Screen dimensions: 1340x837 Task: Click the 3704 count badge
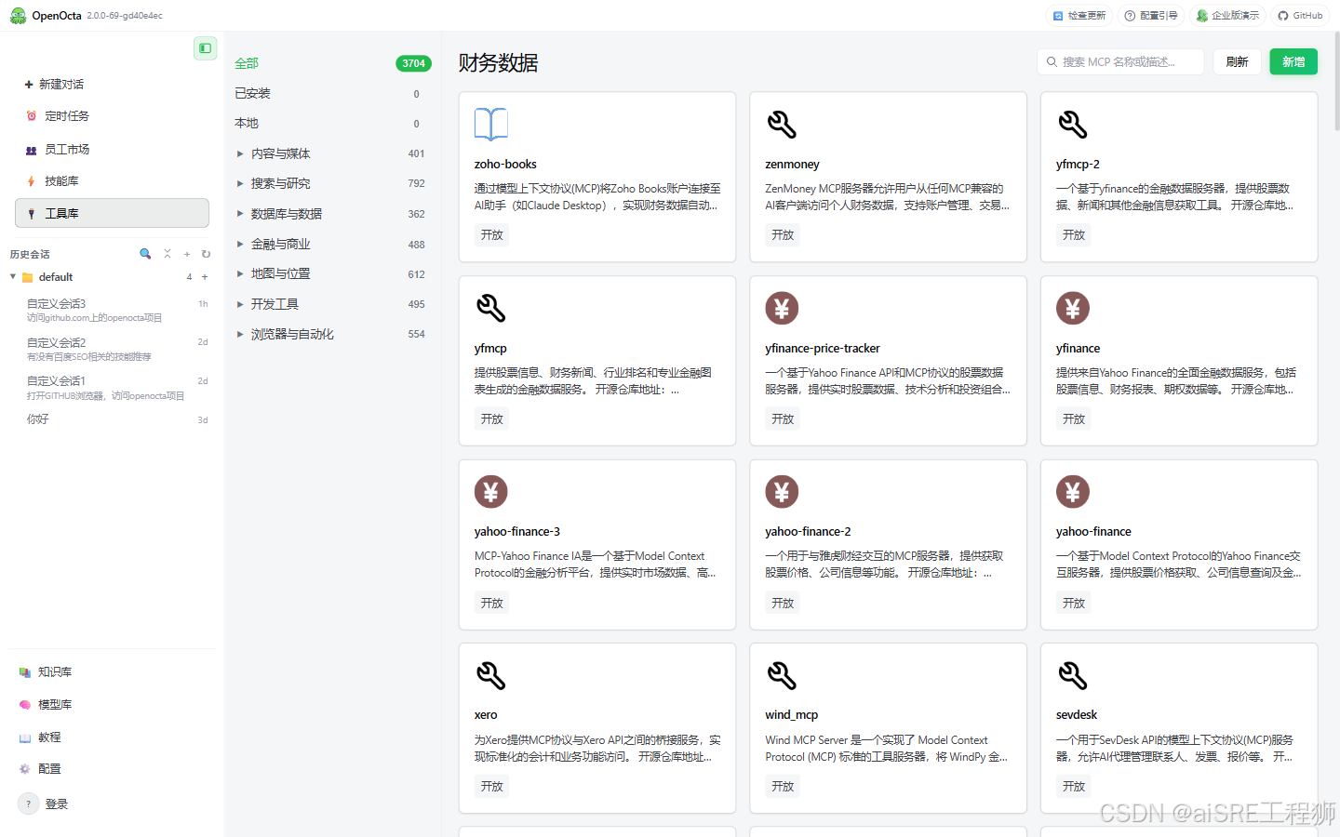pos(414,63)
